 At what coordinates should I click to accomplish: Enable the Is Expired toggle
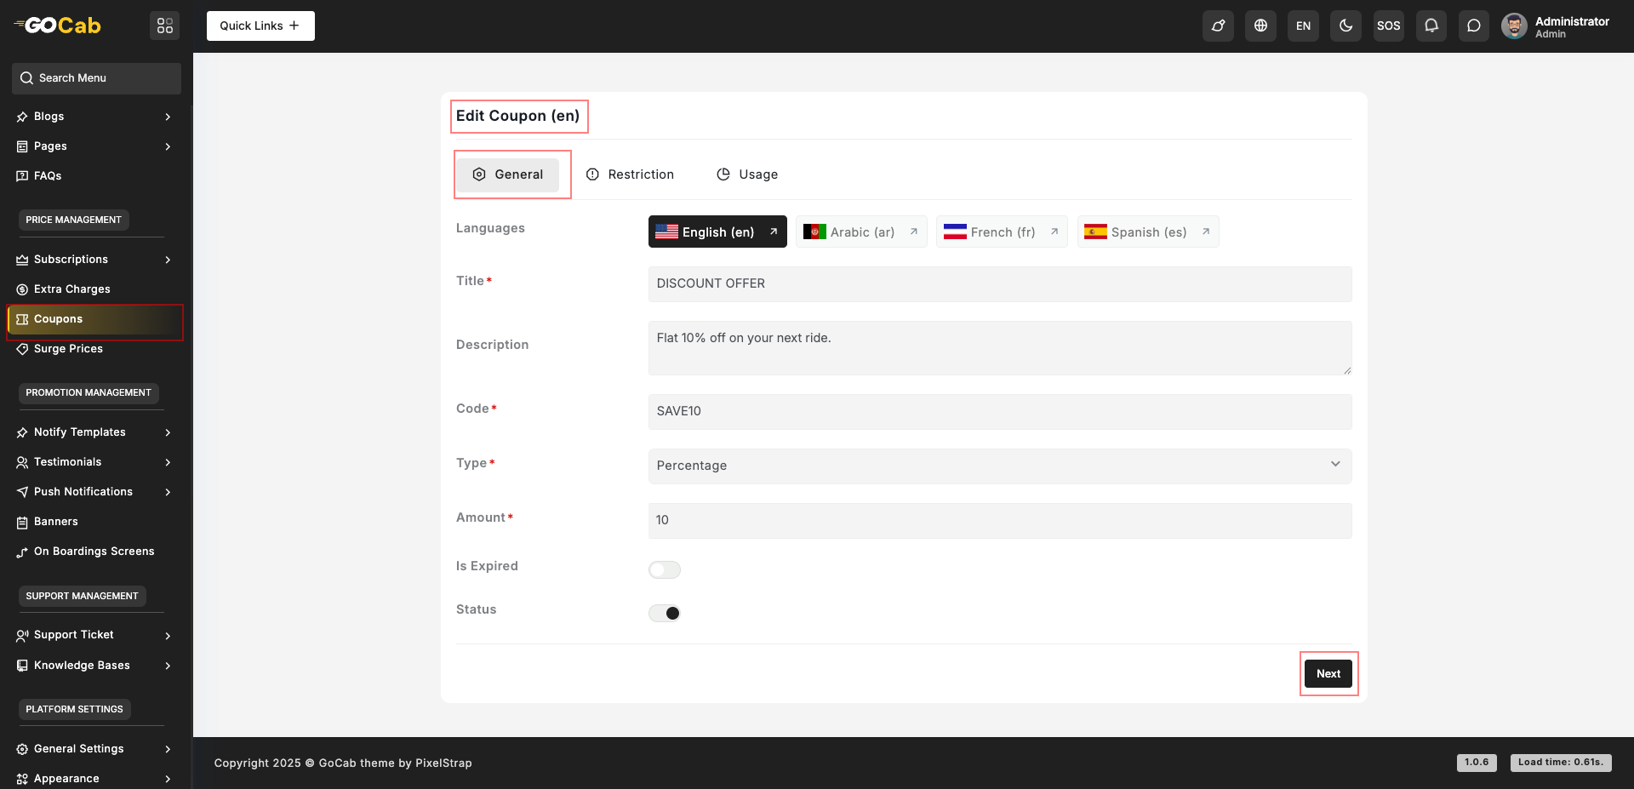pyautogui.click(x=664, y=569)
